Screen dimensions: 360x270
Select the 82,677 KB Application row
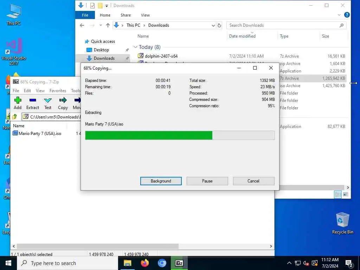(313, 127)
